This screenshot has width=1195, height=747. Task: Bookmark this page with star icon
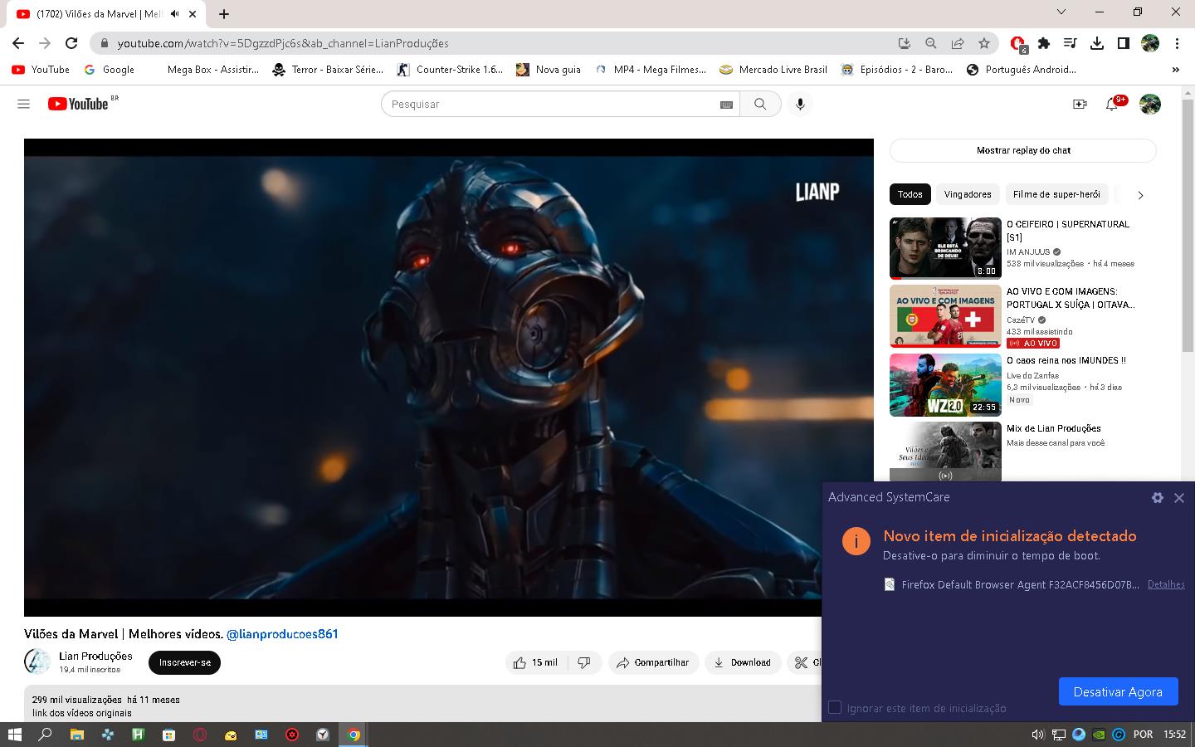click(x=984, y=43)
